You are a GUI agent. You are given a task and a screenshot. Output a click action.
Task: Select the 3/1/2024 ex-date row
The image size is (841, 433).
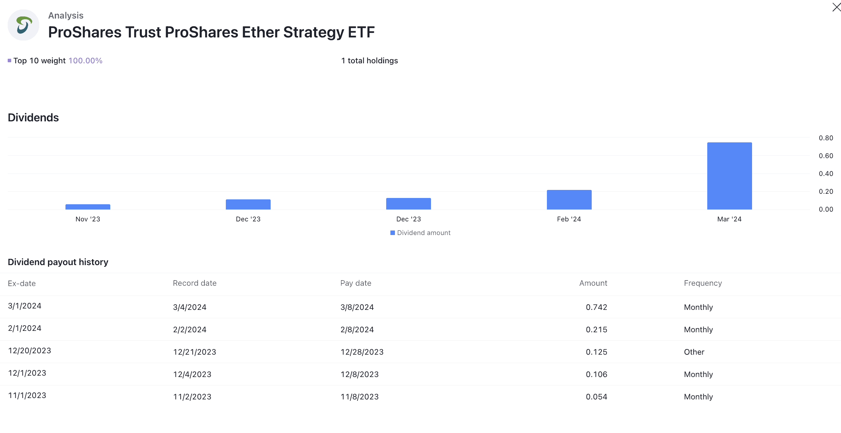(x=25, y=306)
